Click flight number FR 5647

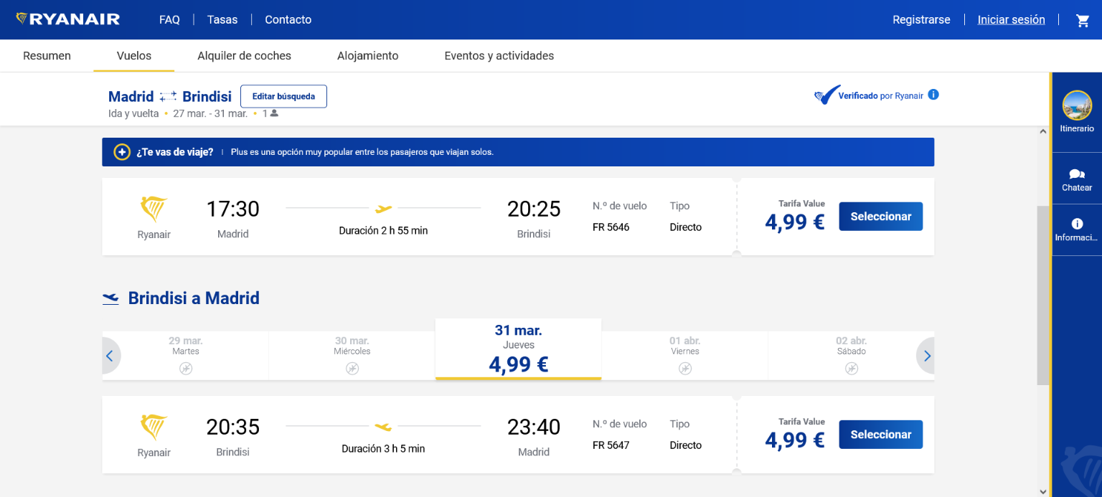coord(611,445)
